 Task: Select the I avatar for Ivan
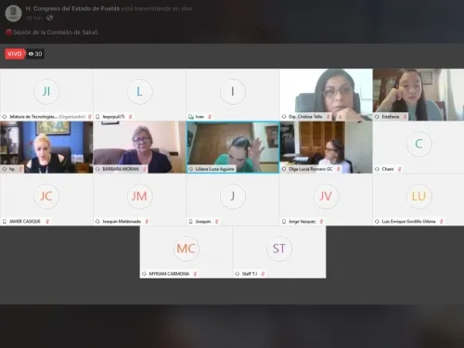233,91
